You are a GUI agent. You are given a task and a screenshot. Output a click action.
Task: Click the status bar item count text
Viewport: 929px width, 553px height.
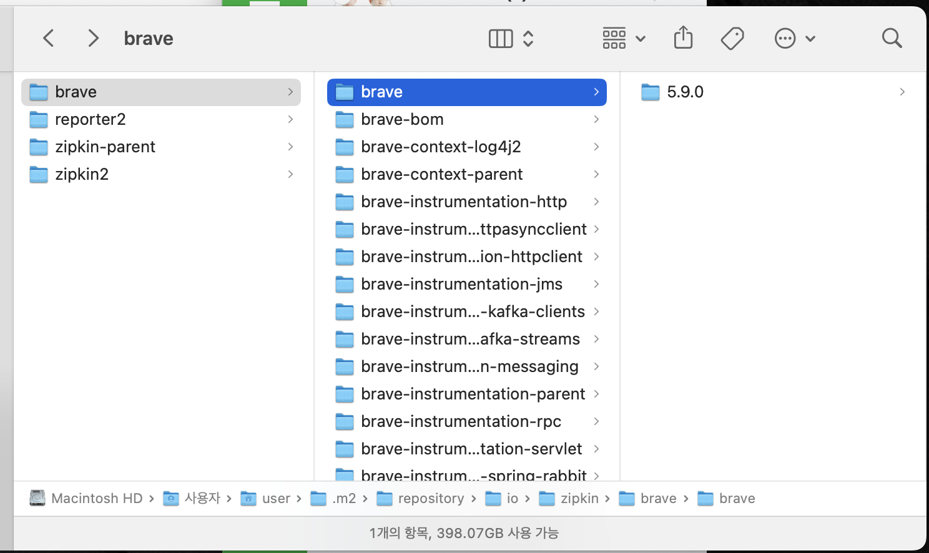tap(464, 533)
